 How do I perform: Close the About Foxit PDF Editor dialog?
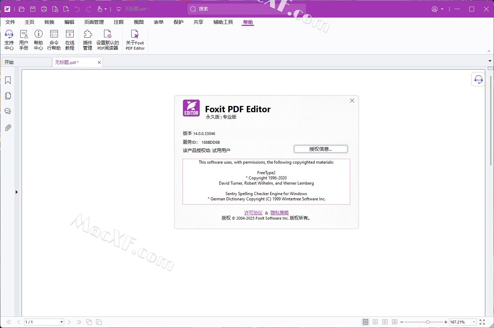coord(352,101)
